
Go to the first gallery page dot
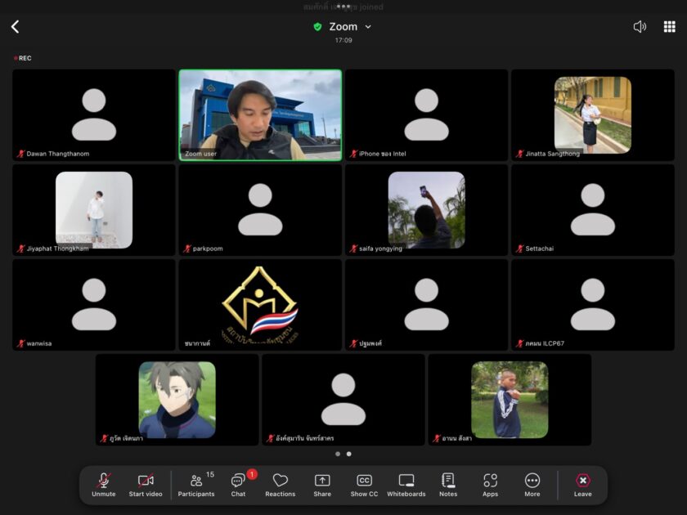click(x=337, y=454)
